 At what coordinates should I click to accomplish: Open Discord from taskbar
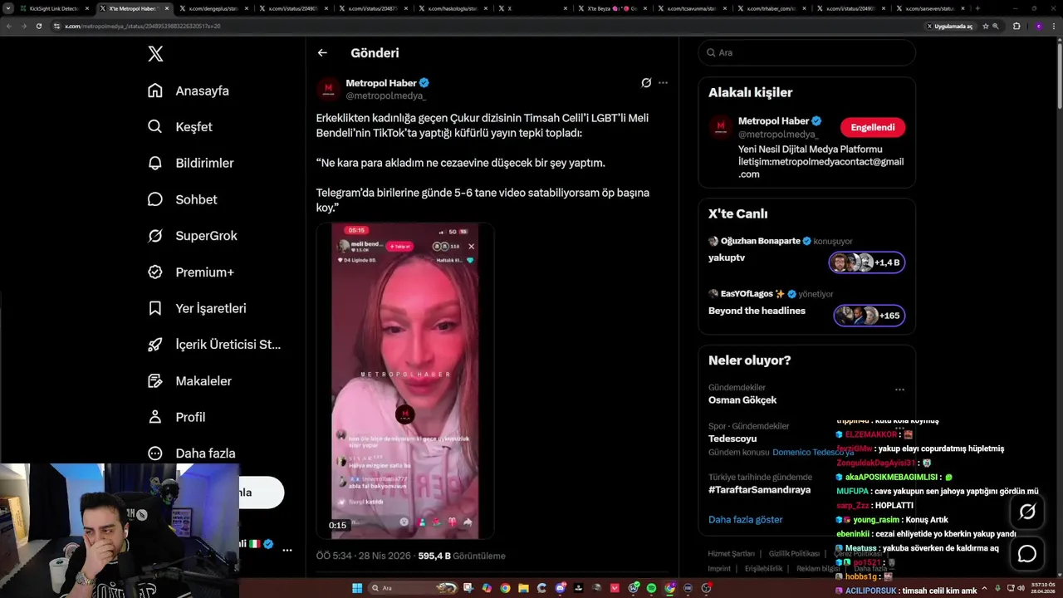point(561,588)
